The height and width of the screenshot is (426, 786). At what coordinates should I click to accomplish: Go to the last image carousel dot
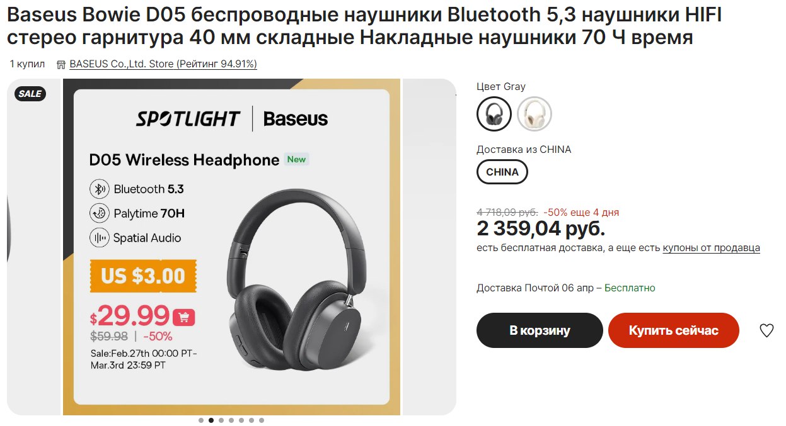pos(262,420)
